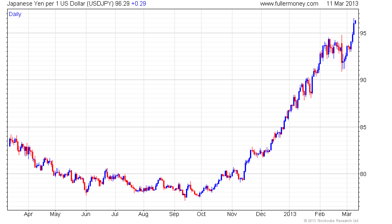Click the 'Aug' month label
Screen dimensions: 392x224
pyautogui.click(x=143, y=214)
